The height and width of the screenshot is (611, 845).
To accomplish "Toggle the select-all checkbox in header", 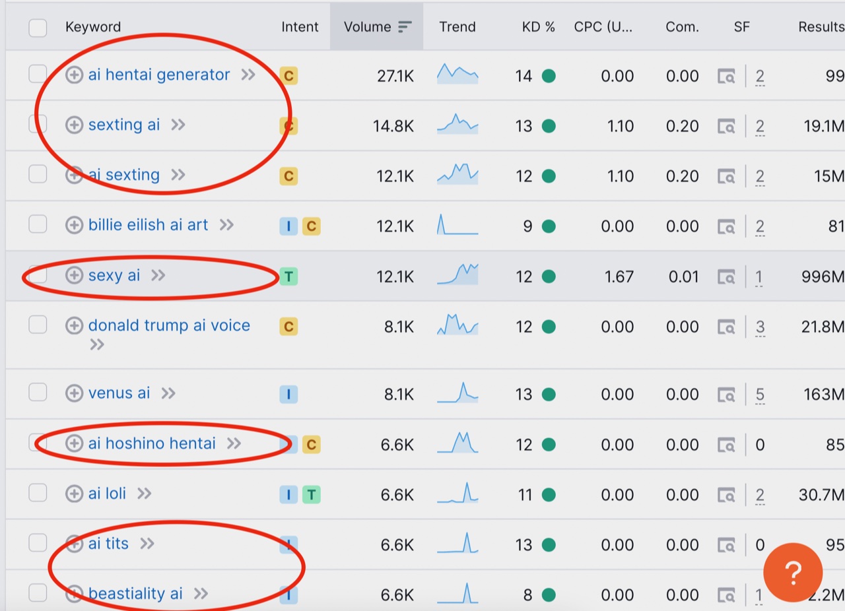I will pos(38,28).
